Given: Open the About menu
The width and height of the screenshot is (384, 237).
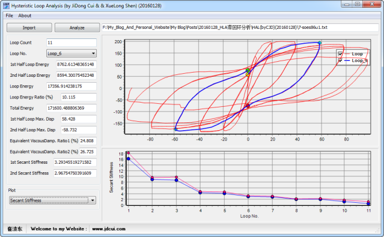Looking at the screenshot, I should pyautogui.click(x=25, y=16).
